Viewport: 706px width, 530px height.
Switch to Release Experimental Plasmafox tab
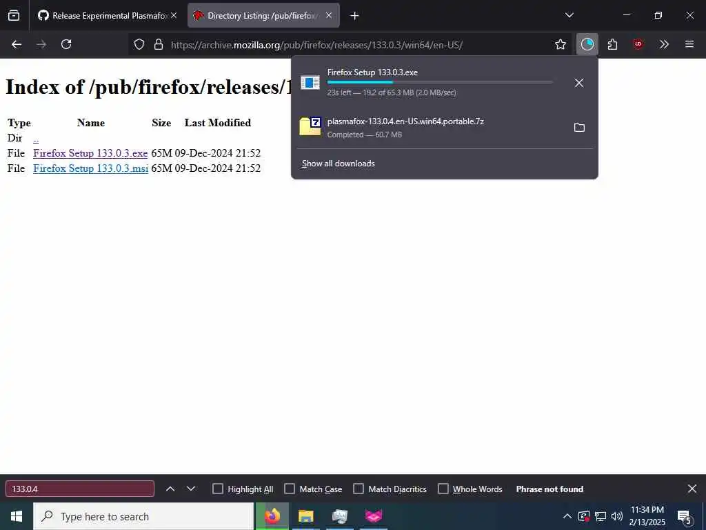coord(107,16)
